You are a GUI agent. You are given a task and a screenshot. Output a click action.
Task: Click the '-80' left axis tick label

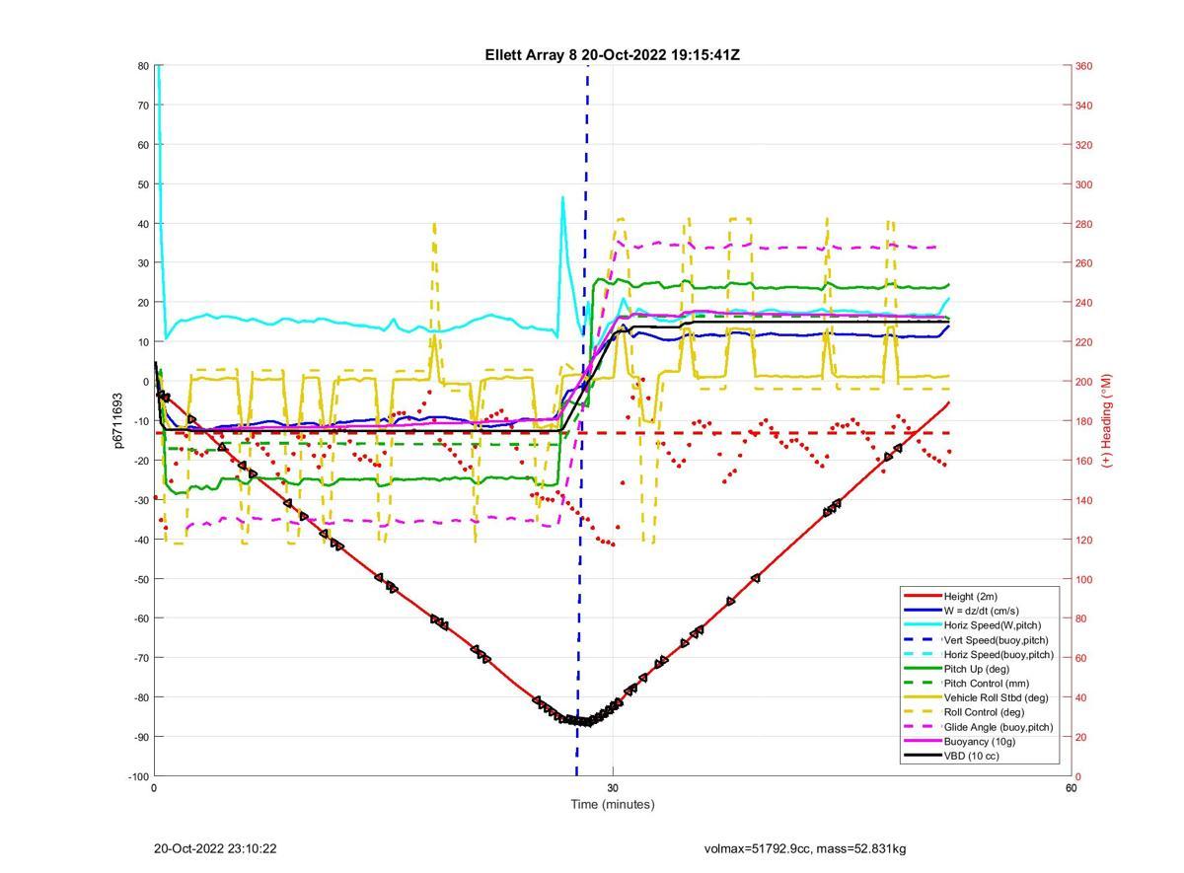coord(142,697)
